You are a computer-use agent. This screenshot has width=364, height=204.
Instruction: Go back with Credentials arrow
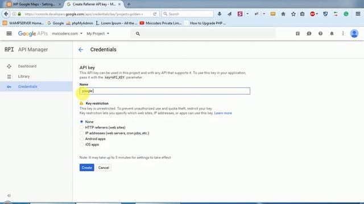click(x=81, y=49)
